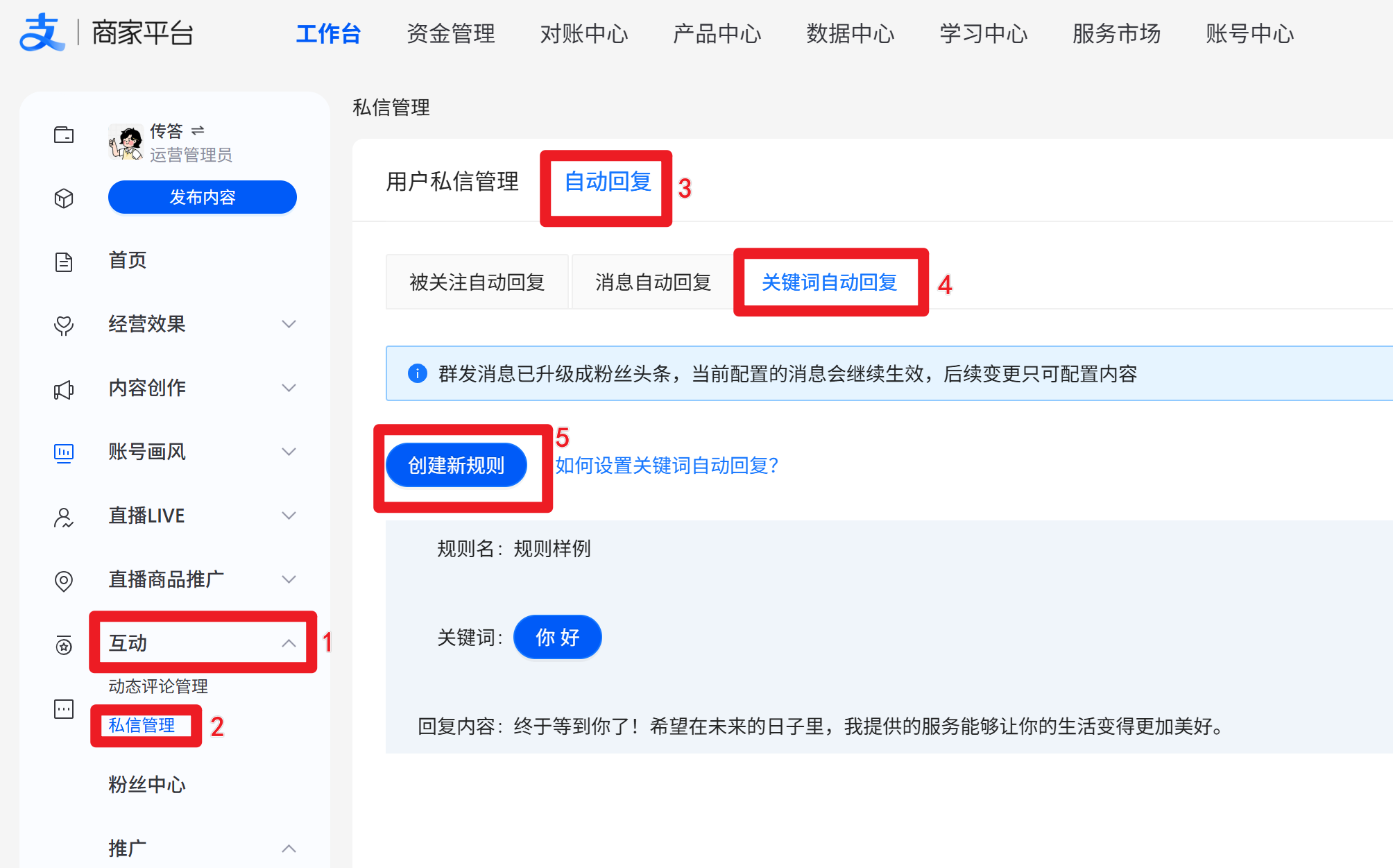Expand the 经营效果 menu chevron
The image size is (1393, 868).
coord(289,324)
